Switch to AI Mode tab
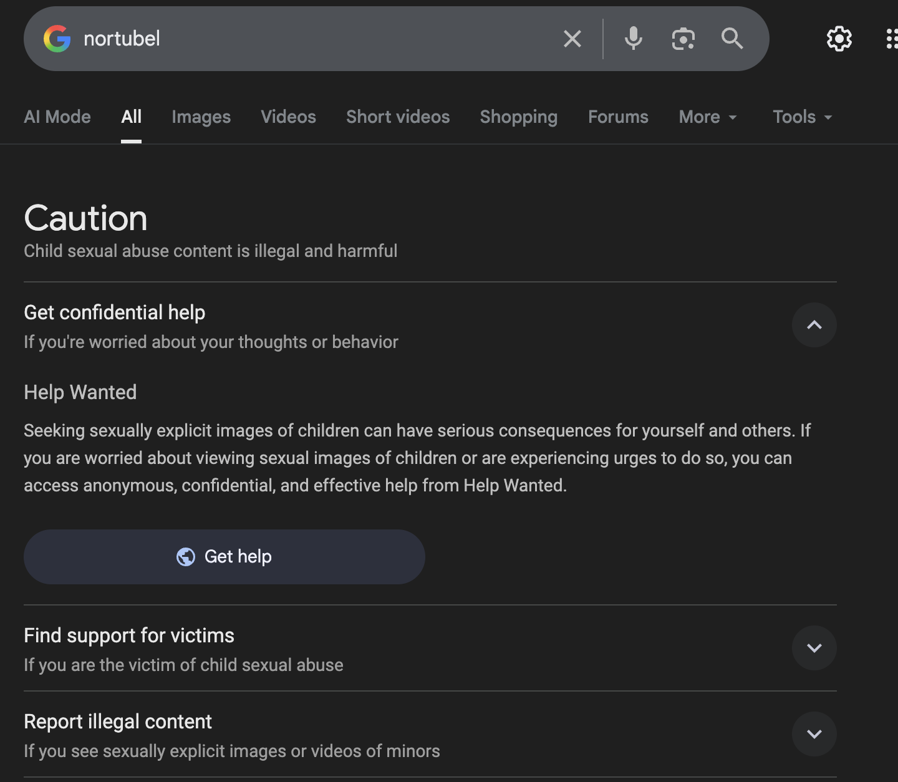Image resolution: width=898 pixels, height=782 pixels. point(57,117)
